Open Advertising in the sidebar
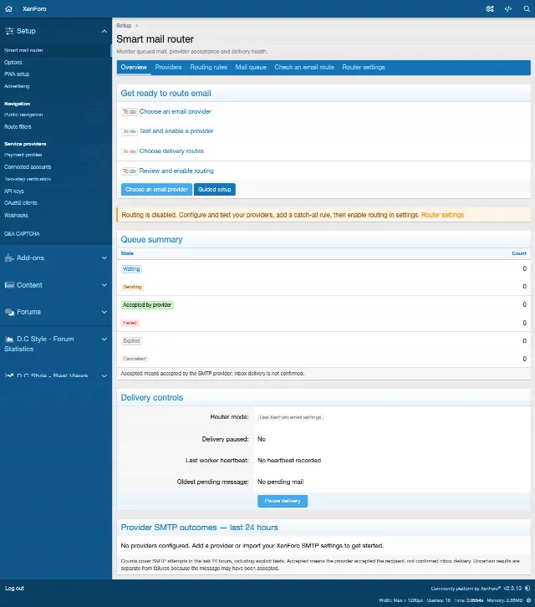 coord(17,86)
